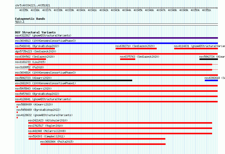The image size is (225, 154).
Task: Open the esv3604813 1000GenomesConsortiumPhase3 label
Action: (46, 41)
